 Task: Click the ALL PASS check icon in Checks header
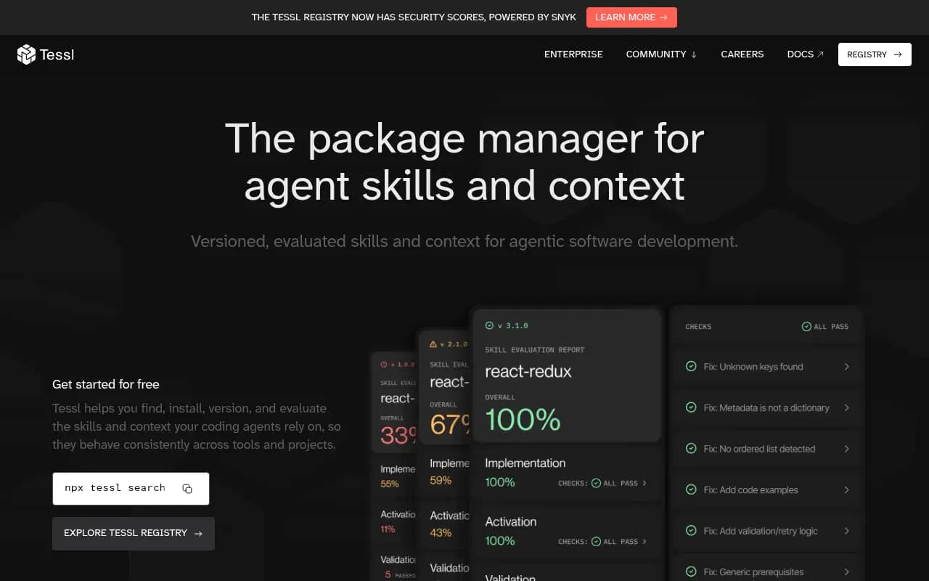pyautogui.click(x=806, y=327)
